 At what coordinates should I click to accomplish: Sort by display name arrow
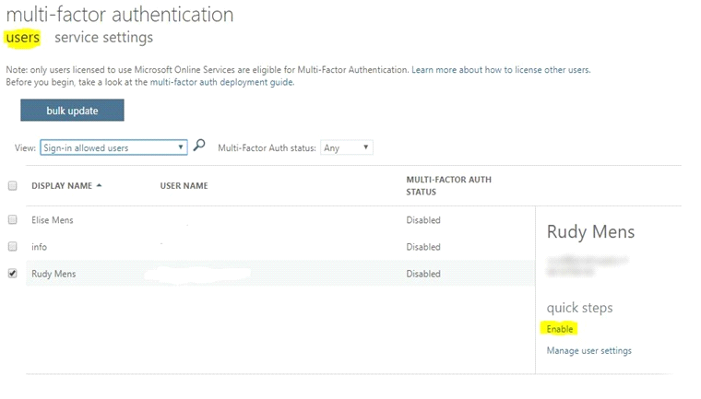pos(100,185)
